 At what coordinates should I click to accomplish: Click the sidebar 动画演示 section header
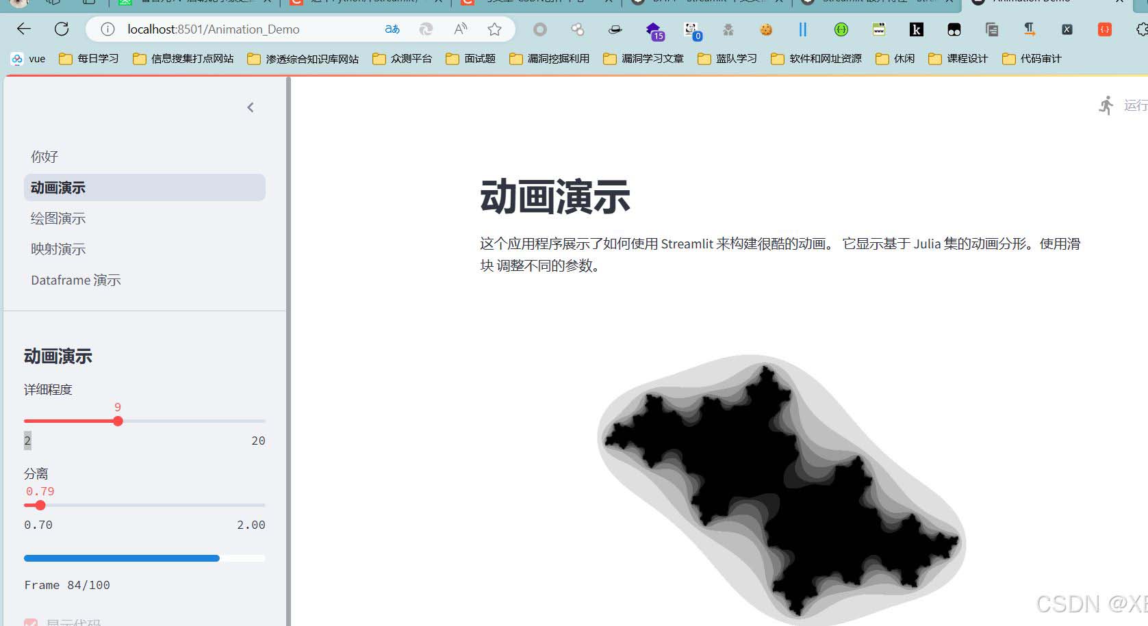coord(58,356)
